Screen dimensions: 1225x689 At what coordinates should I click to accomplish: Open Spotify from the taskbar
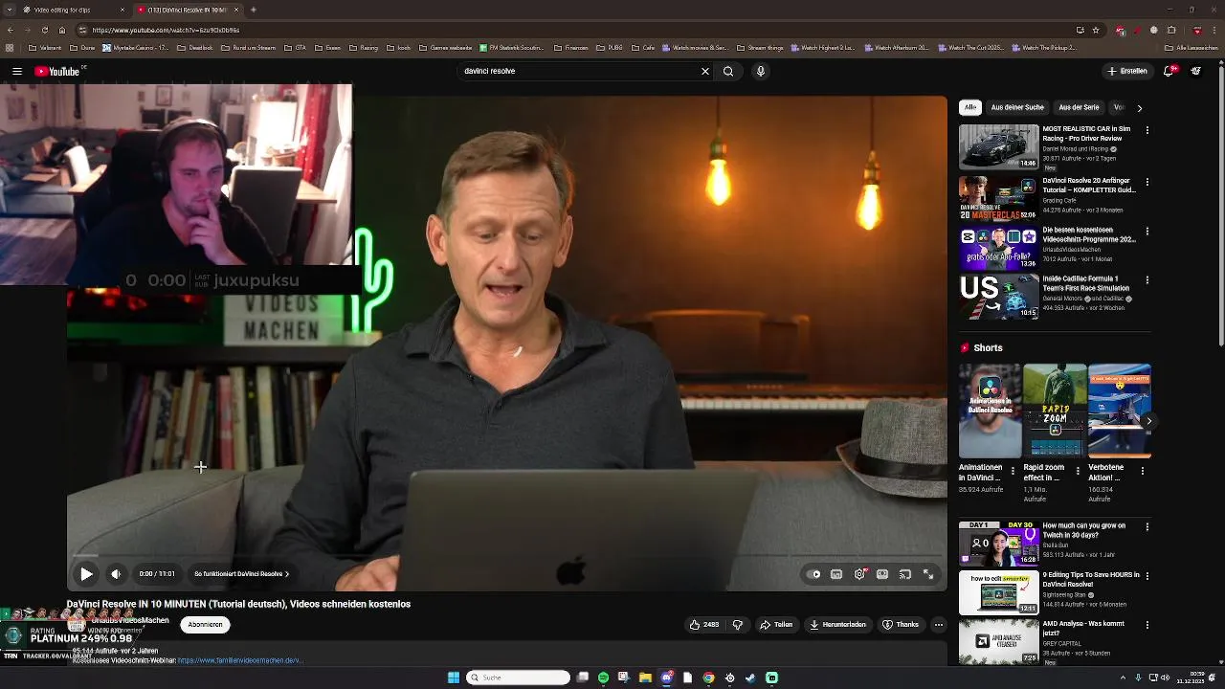click(603, 678)
